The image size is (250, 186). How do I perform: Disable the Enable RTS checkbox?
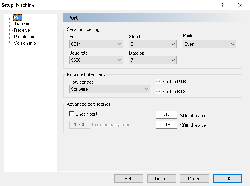tap(159, 92)
